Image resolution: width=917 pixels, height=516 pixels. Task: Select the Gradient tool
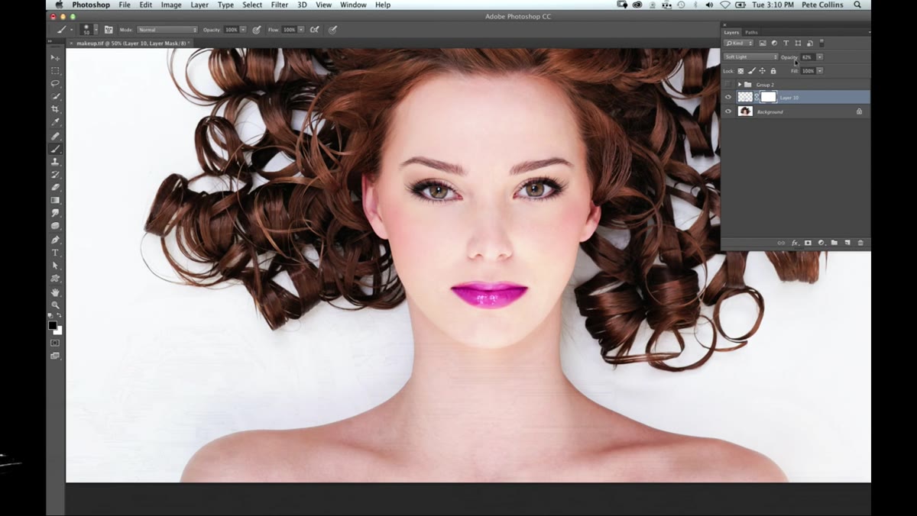tap(55, 200)
